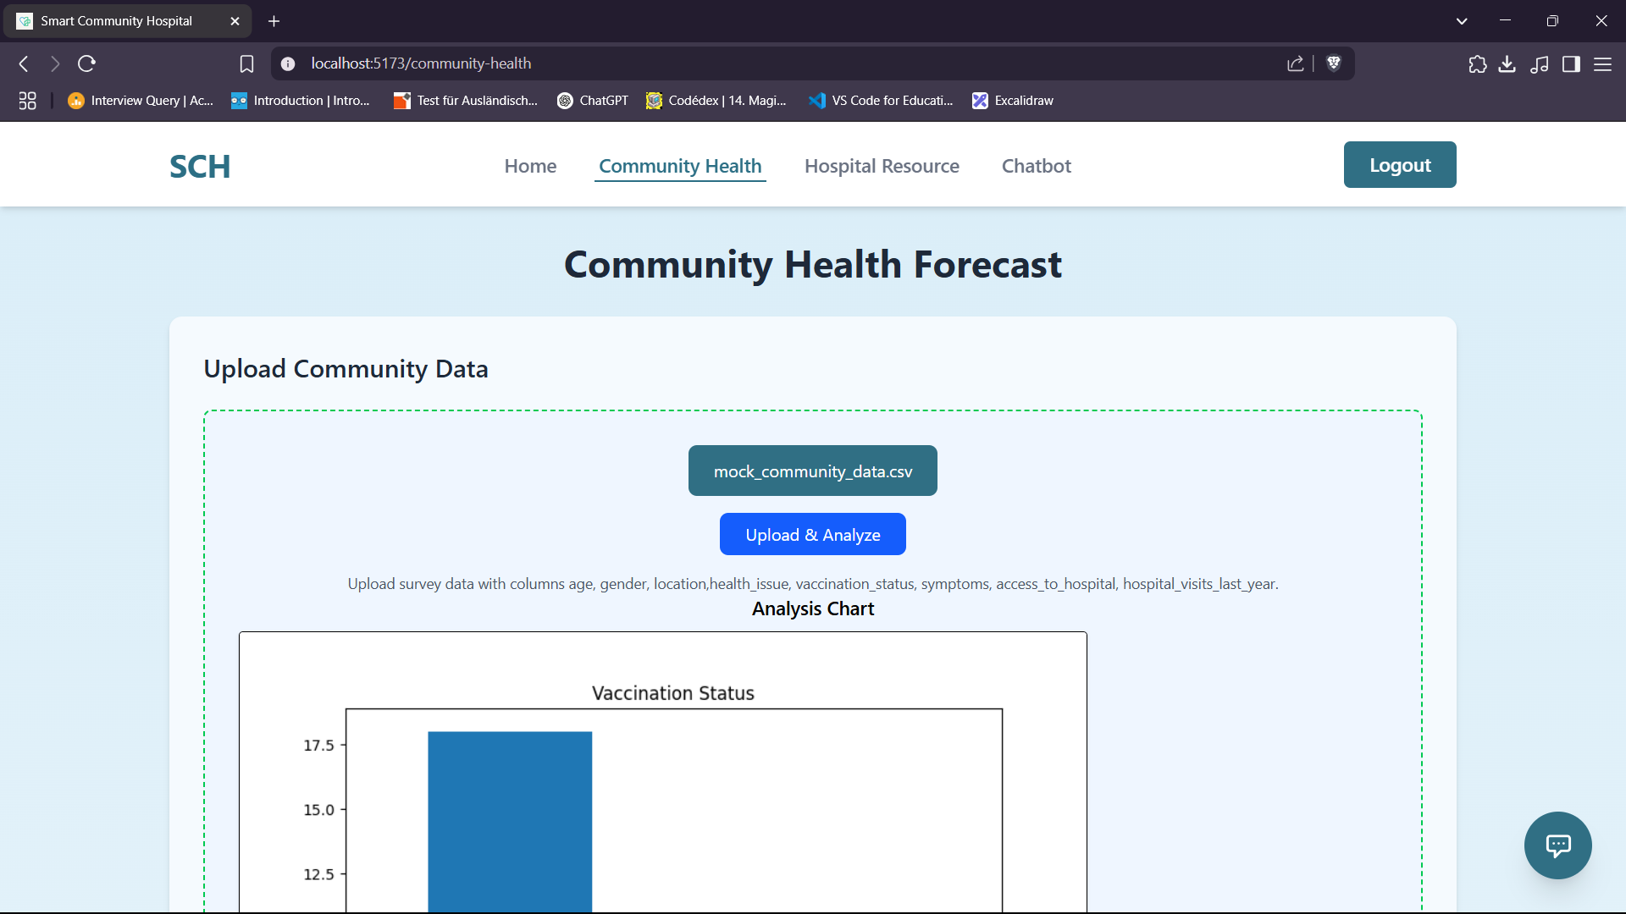Bookmark the page using the star icon

pyautogui.click(x=246, y=63)
